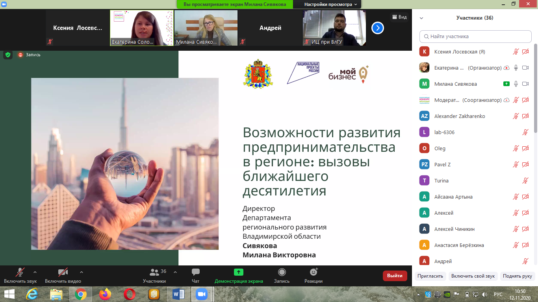Expand arrow next to Участники toolbar button

pyautogui.click(x=175, y=272)
